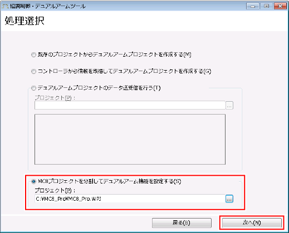Click the 処理選択 heading

point(25,21)
